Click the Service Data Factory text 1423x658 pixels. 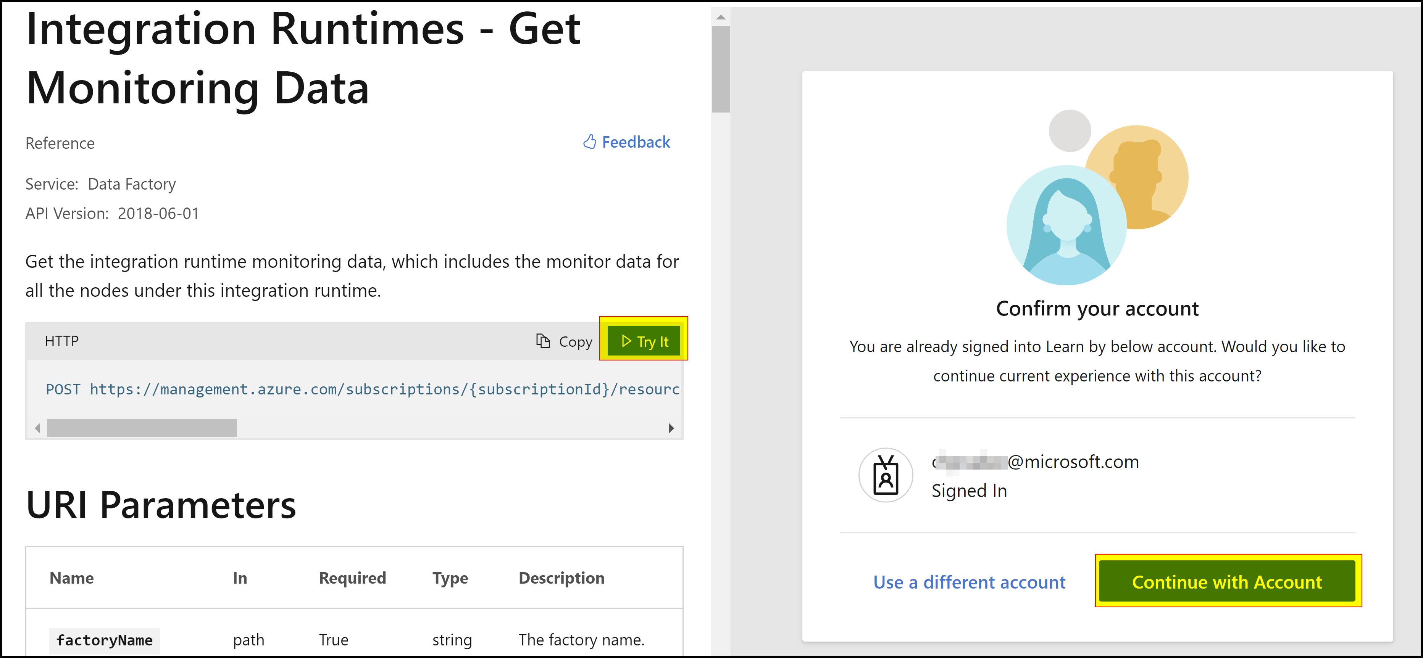(100, 184)
